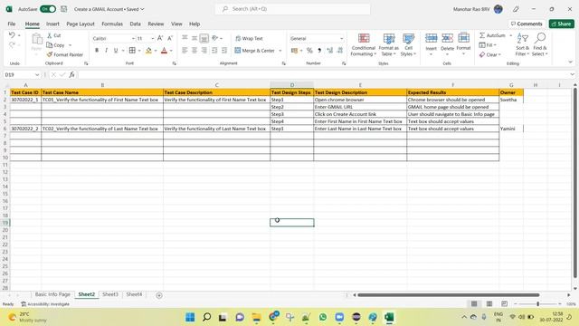Click Merge & Center
This screenshot has width=579, height=326.
tap(255, 51)
